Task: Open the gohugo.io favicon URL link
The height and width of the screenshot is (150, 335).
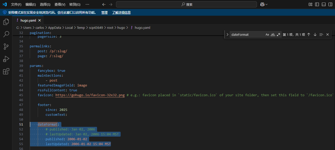Action: pos(90,95)
